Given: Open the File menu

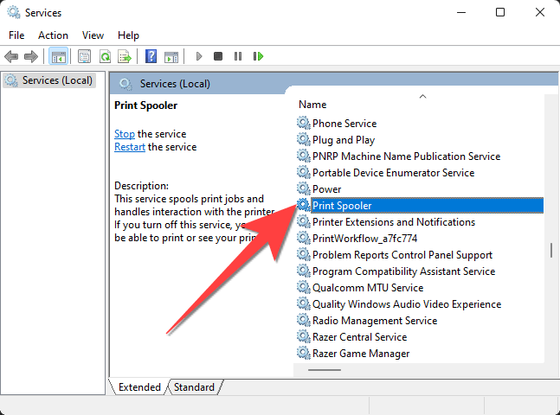Looking at the screenshot, I should pos(16,35).
